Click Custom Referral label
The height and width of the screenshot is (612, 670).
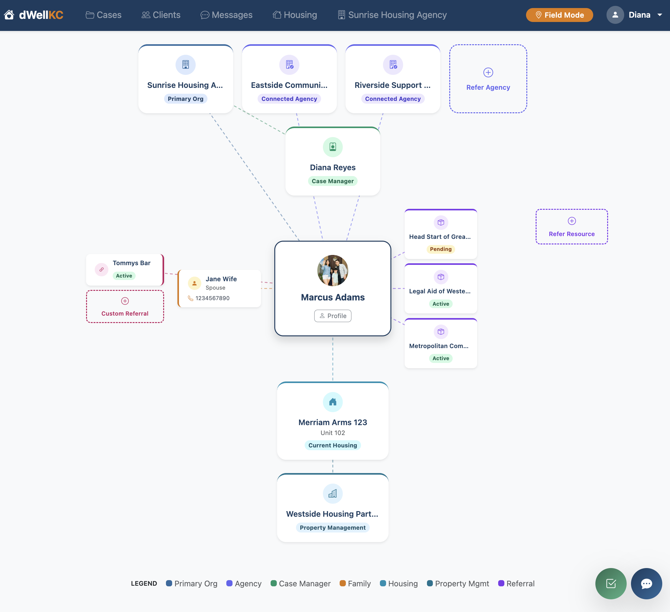coord(125,313)
